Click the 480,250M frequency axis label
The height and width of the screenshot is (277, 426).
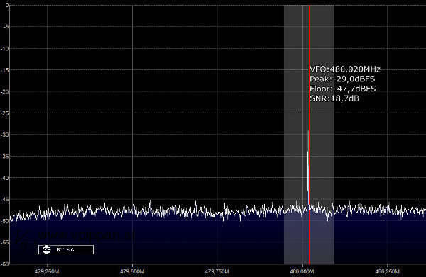click(387, 271)
